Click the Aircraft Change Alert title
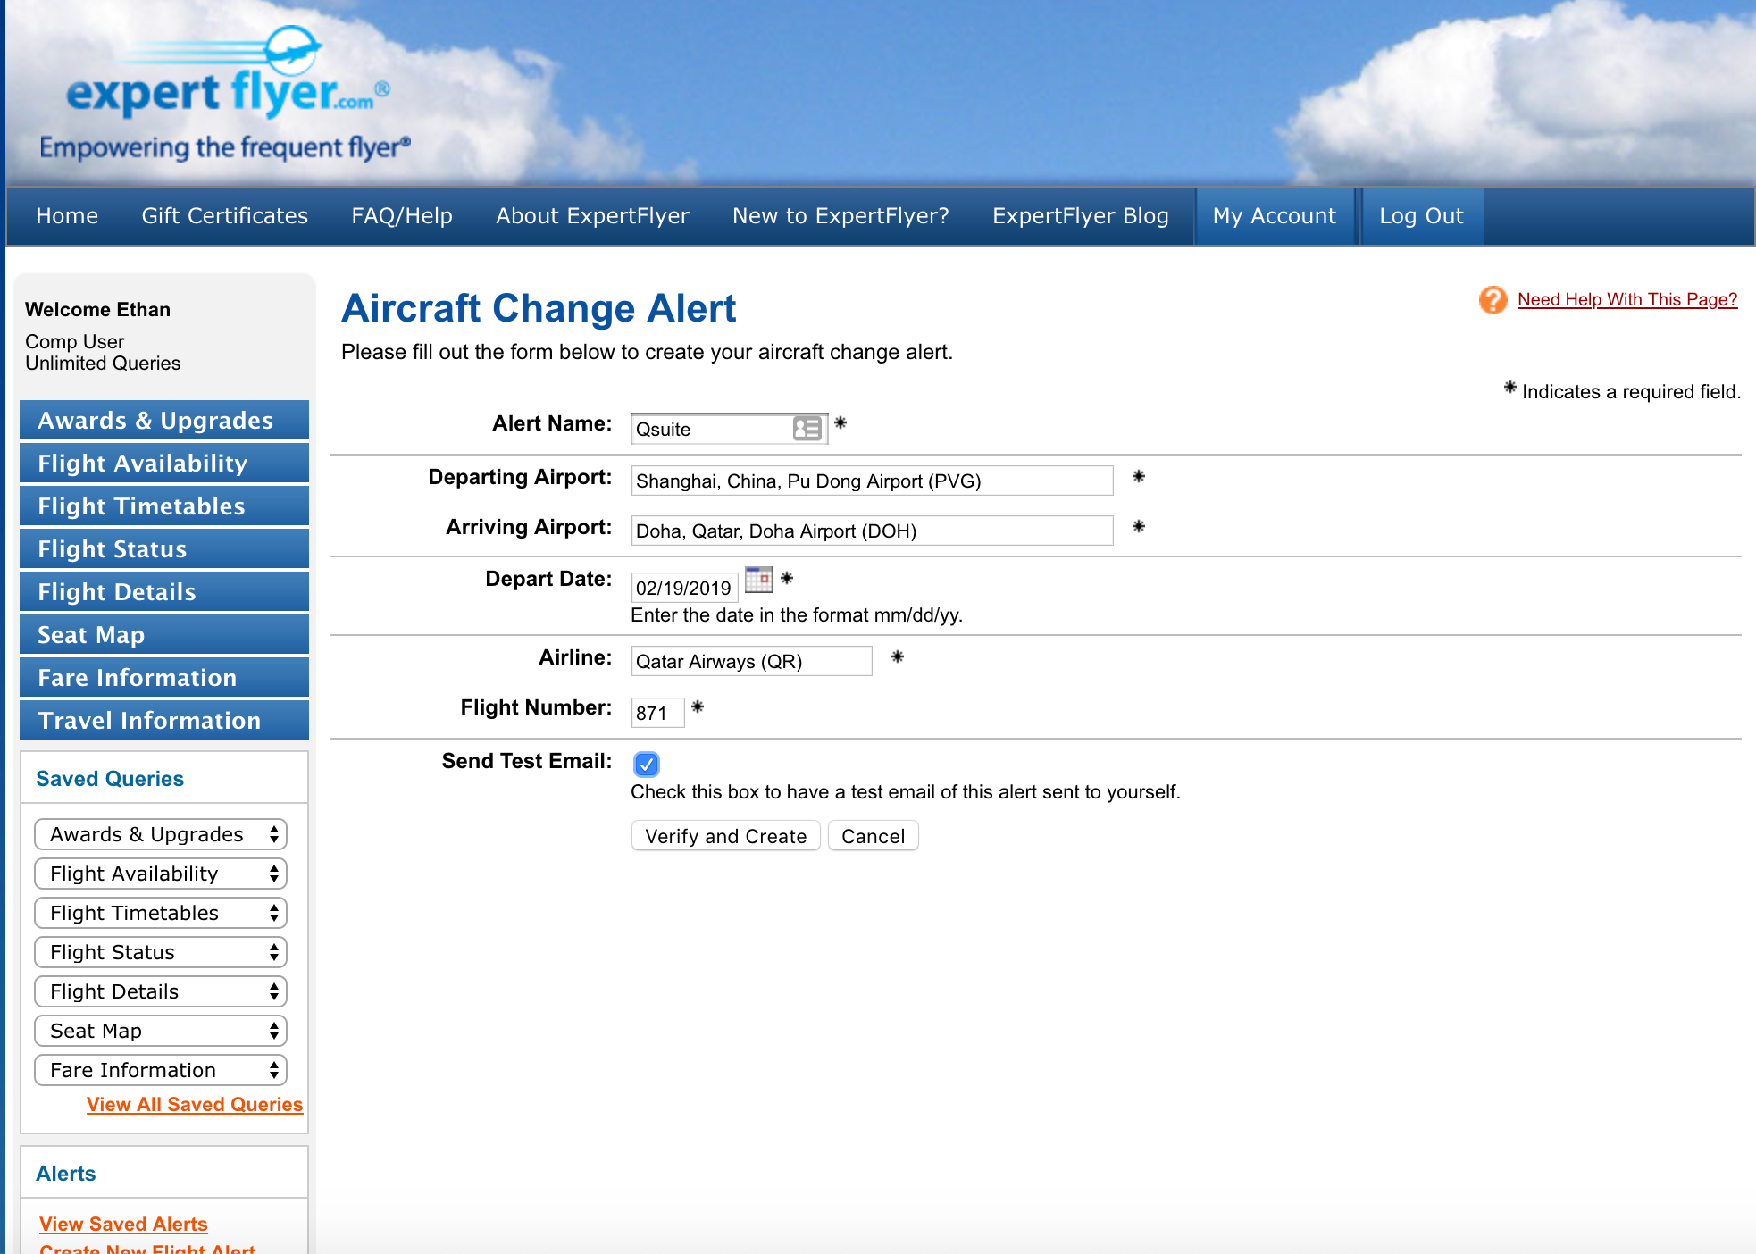The image size is (1756, 1254). pos(539,308)
